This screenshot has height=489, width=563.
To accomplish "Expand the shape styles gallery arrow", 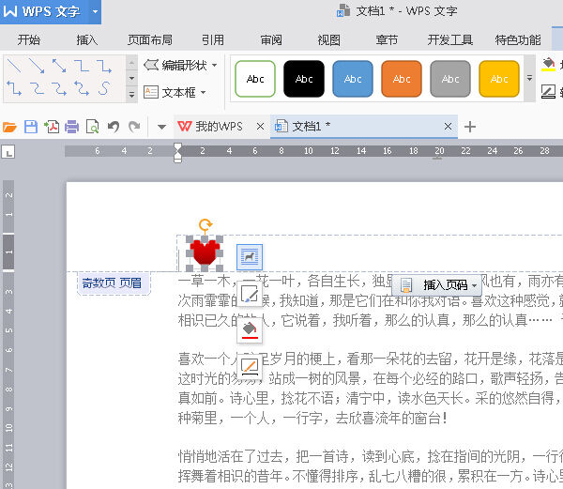I will point(528,80).
